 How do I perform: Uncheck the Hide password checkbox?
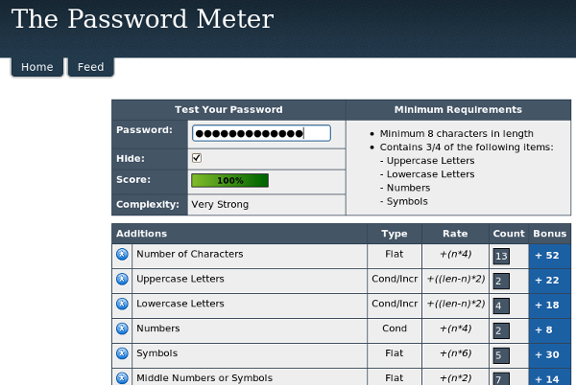197,158
